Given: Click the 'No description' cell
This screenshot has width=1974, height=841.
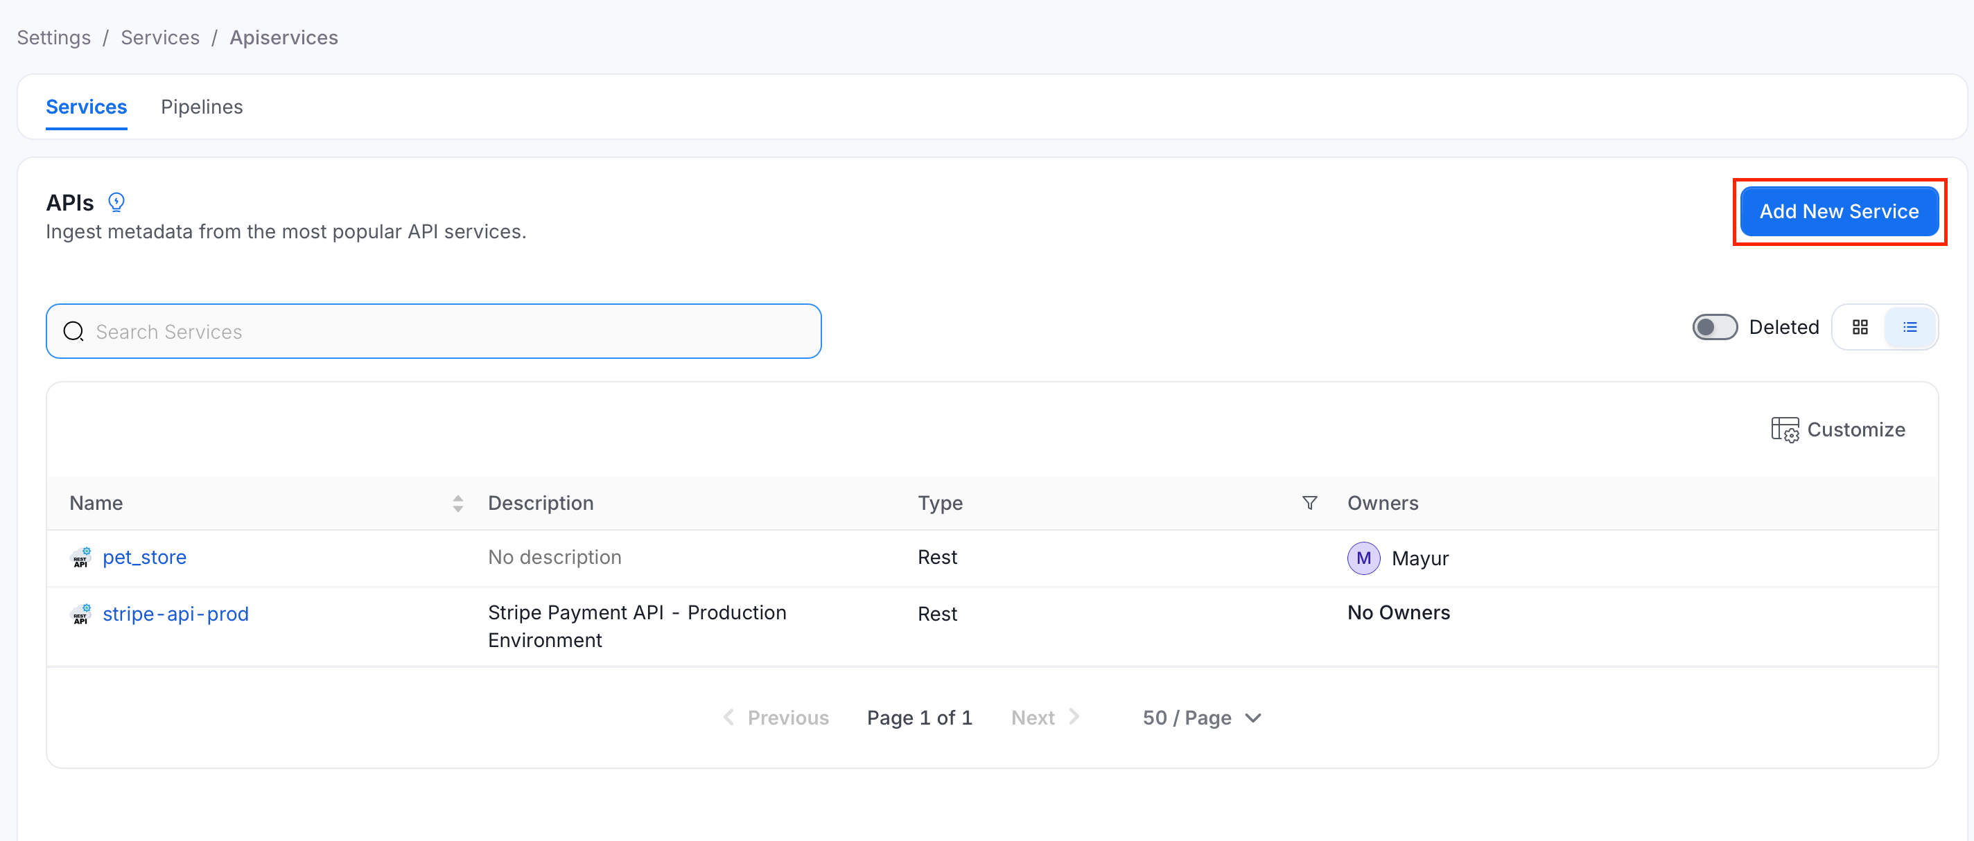Looking at the screenshot, I should [x=554, y=557].
